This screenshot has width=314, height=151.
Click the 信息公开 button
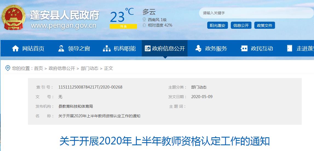point(241,25)
